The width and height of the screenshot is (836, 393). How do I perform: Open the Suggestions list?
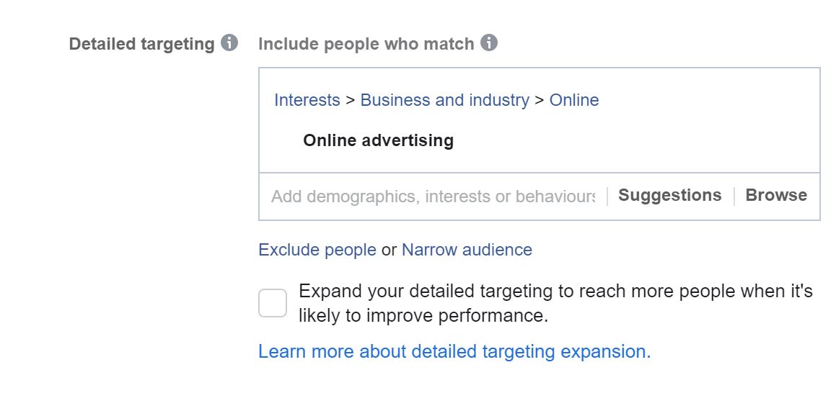pyautogui.click(x=669, y=196)
